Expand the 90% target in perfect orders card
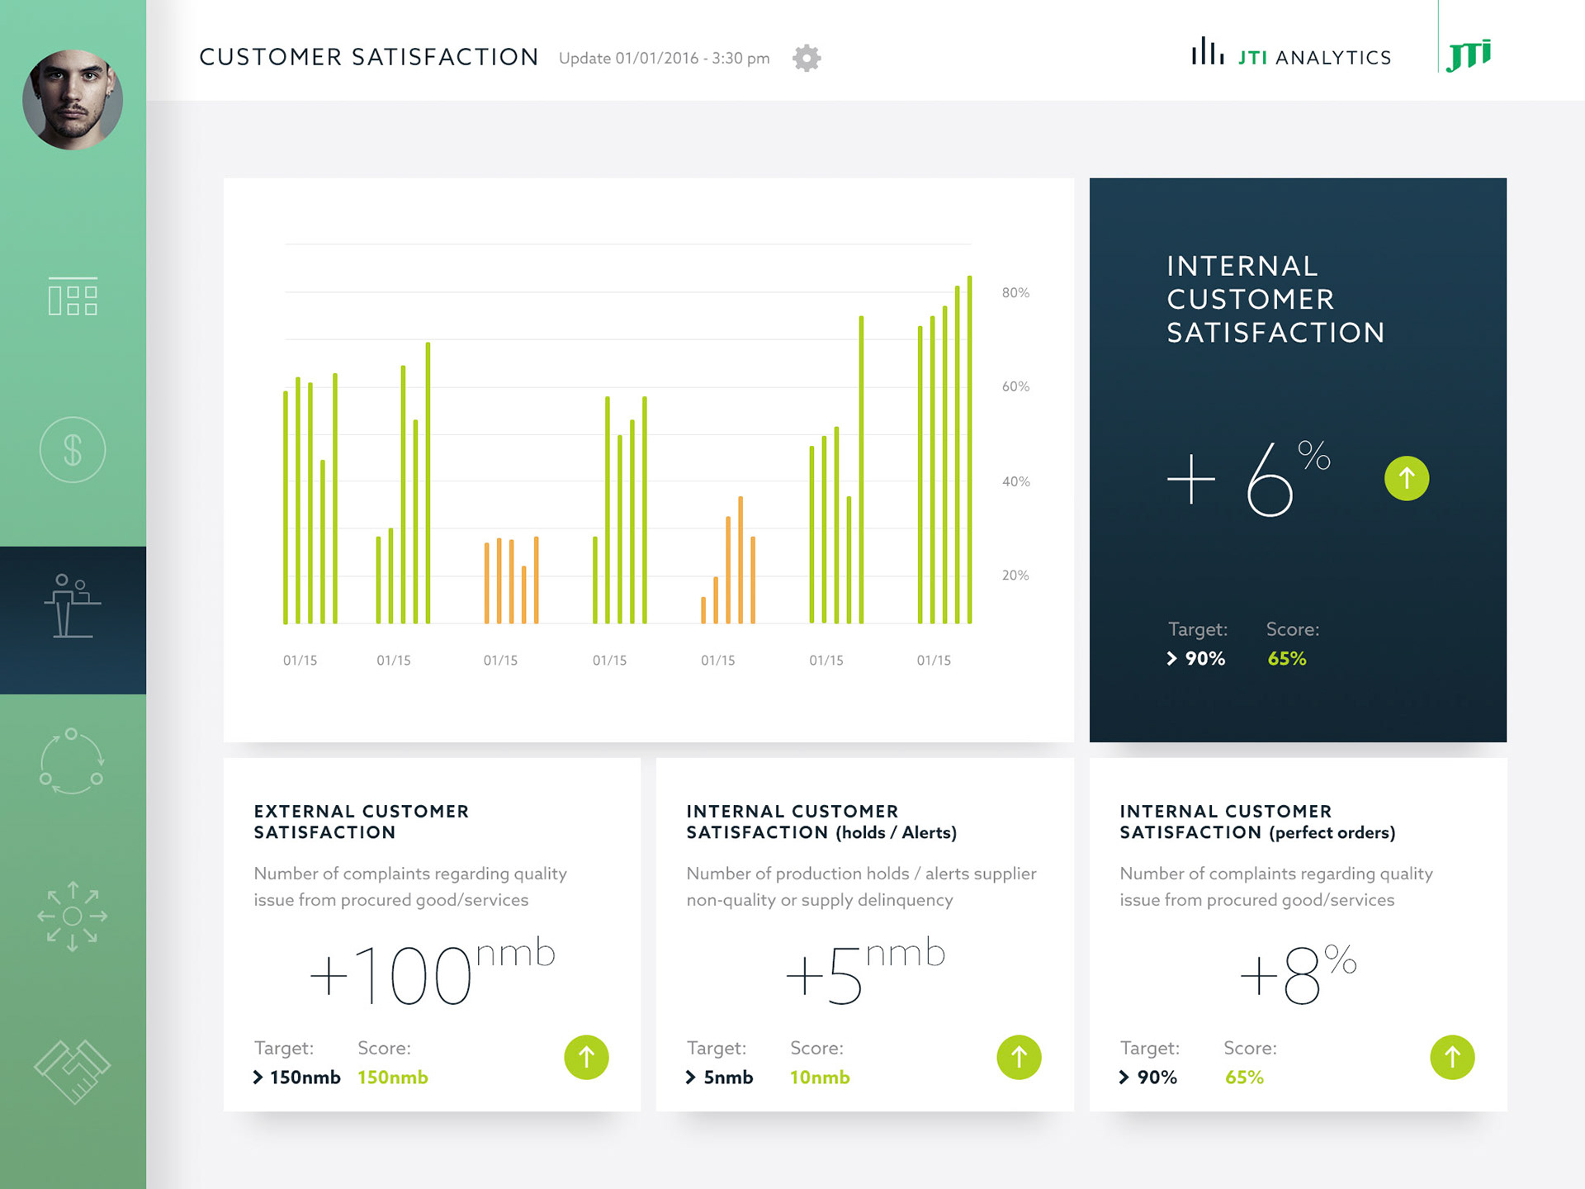 [x=1124, y=1077]
